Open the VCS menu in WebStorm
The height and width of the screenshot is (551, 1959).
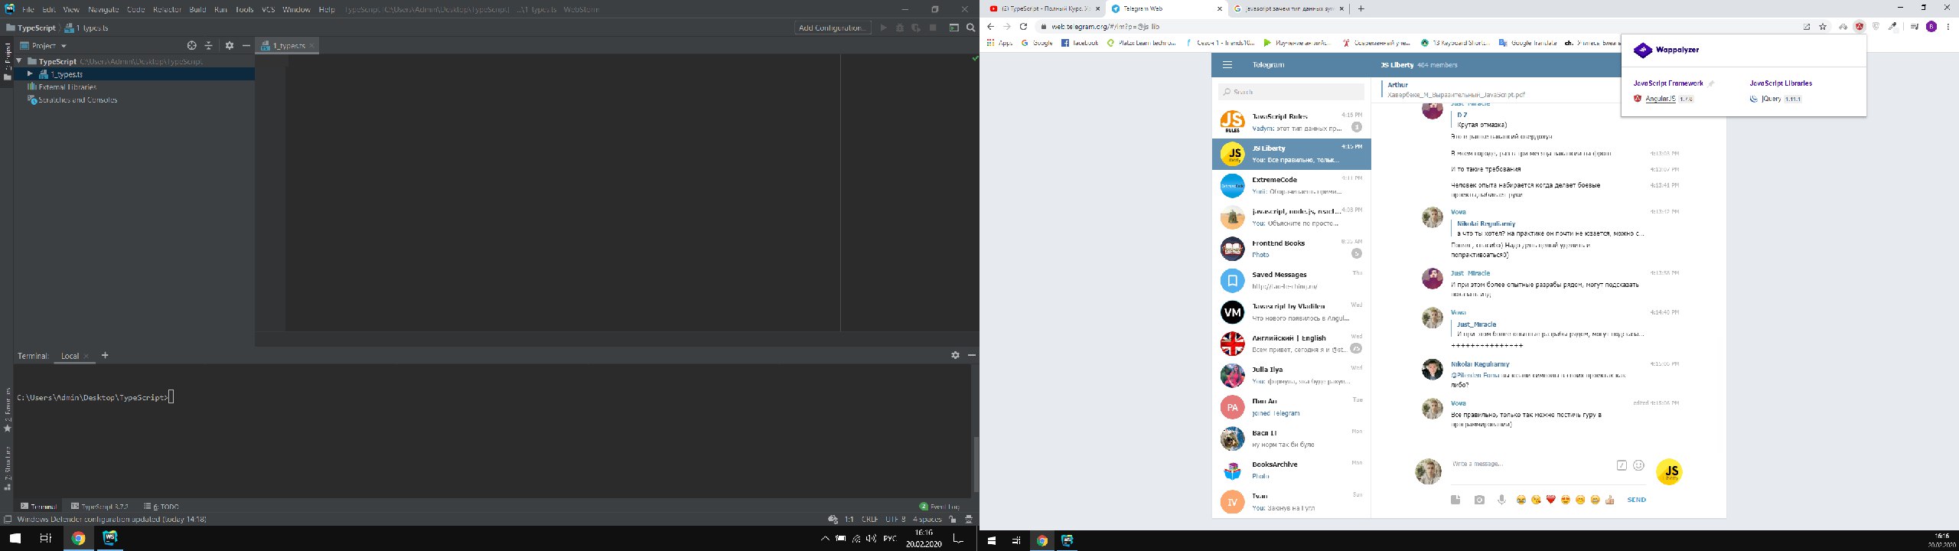tap(268, 9)
